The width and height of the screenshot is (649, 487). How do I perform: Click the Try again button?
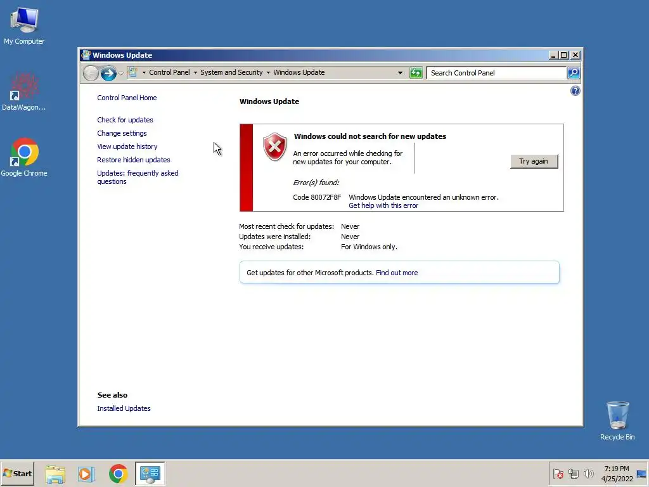click(534, 161)
